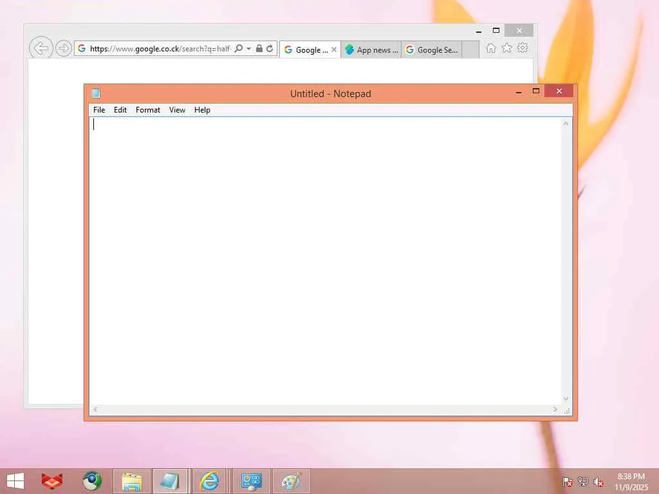Click the Action Center flag tray icon
The width and height of the screenshot is (659, 494).
(568, 482)
